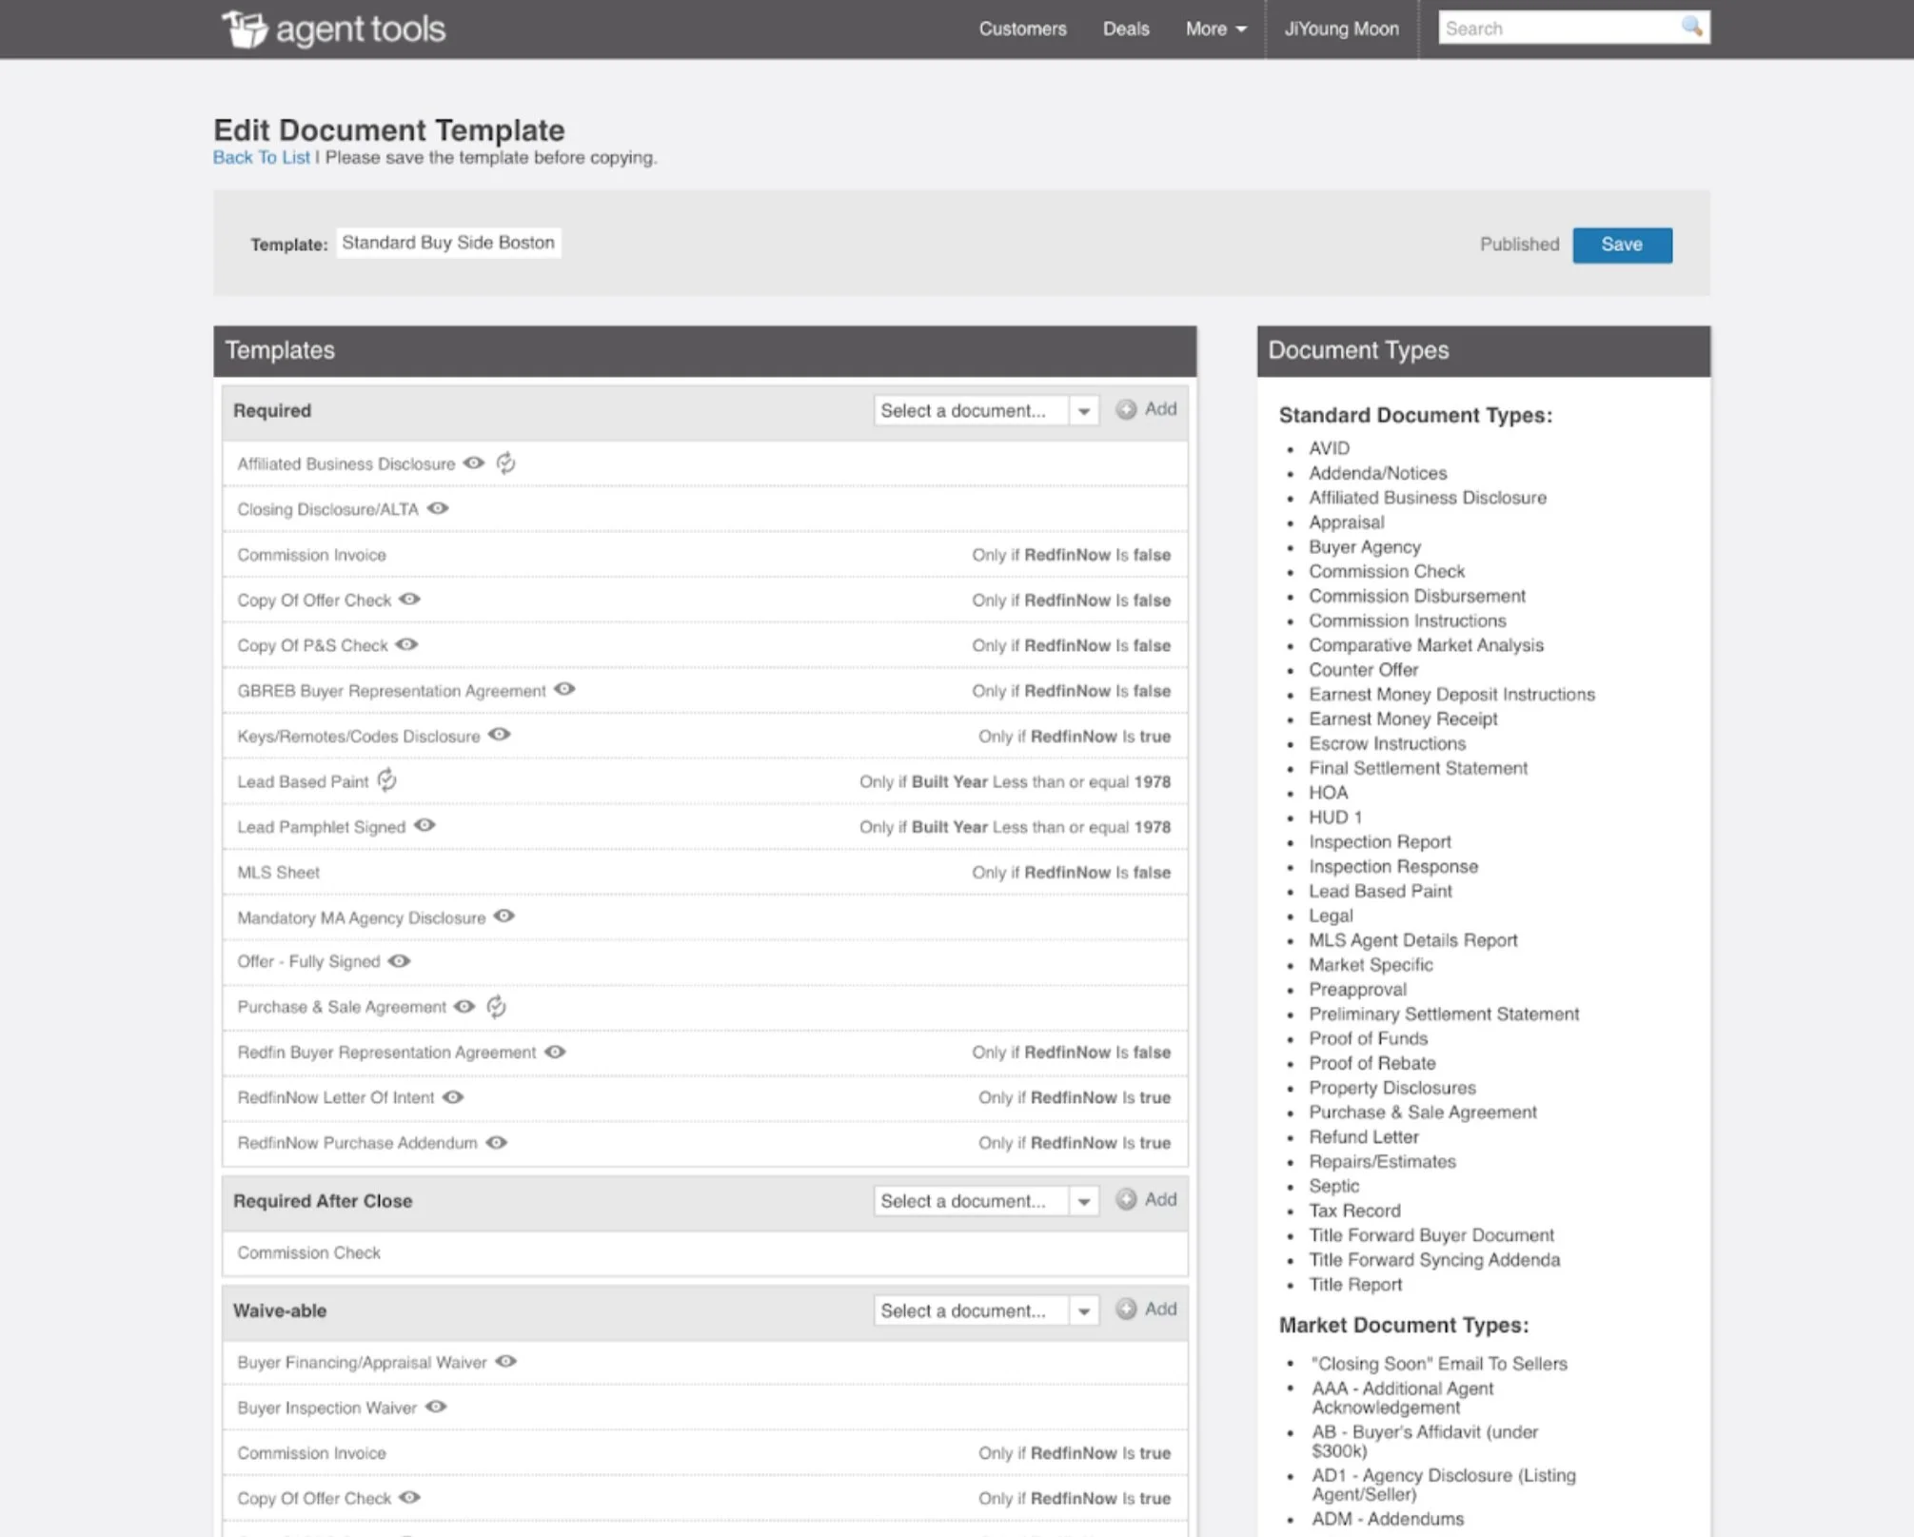Click the agent tools logo

click(333, 29)
